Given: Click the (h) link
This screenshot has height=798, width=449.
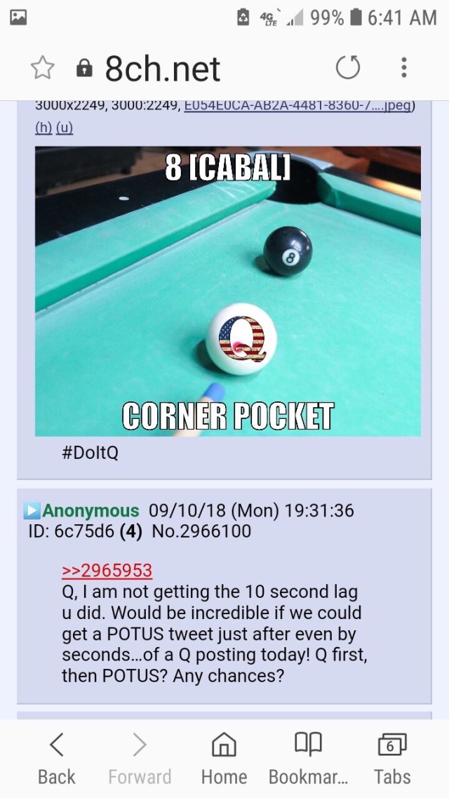Looking at the screenshot, I should tap(43, 128).
